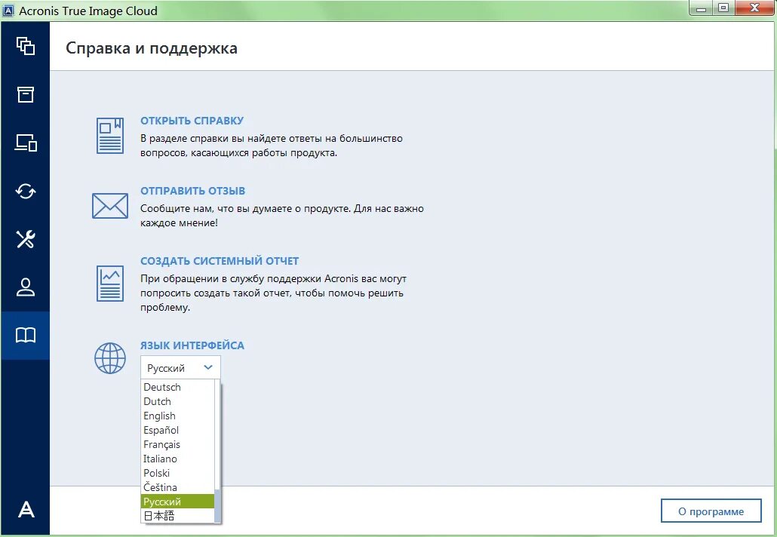Click the Справка и поддержка page title

point(151,48)
